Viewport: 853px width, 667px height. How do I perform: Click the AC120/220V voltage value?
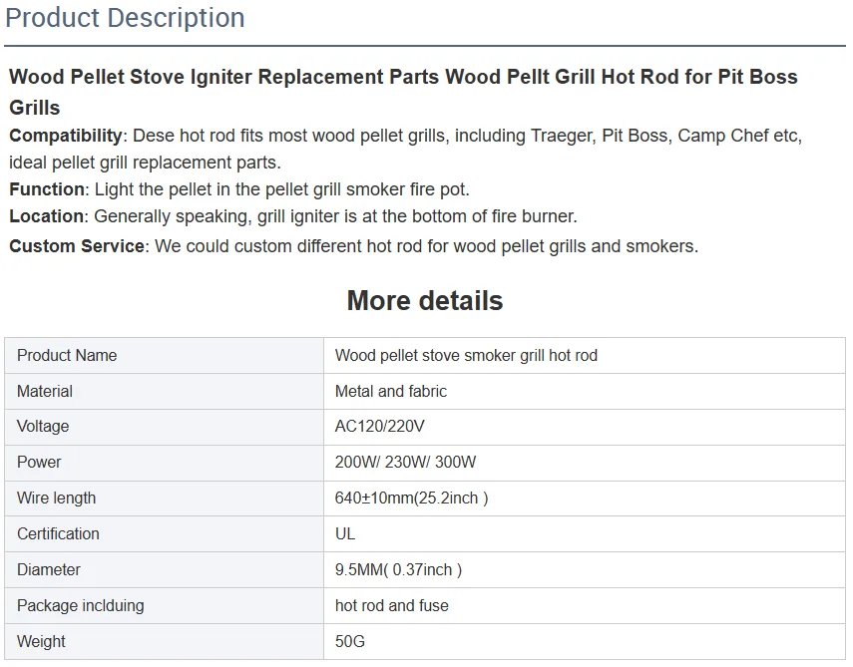pos(380,426)
